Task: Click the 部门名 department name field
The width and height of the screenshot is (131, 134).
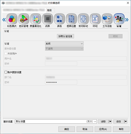Action: [86, 77]
